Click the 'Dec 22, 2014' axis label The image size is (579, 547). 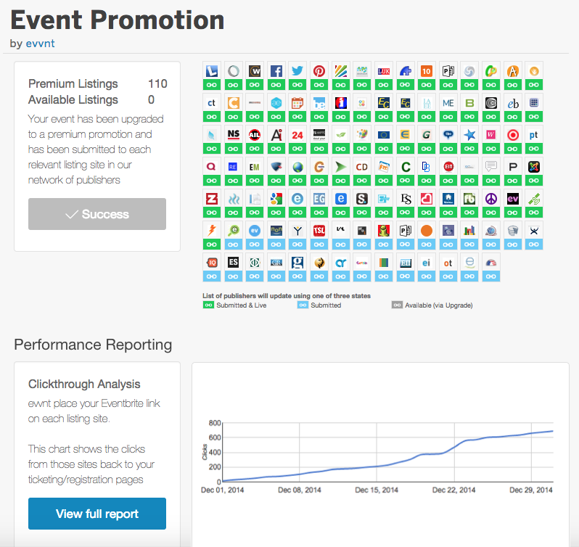pyautogui.click(x=453, y=490)
